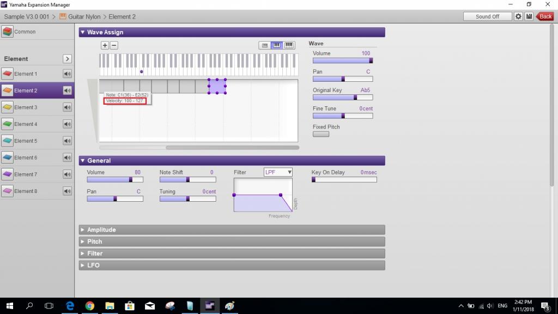558x314 pixels.
Task: Click the filter curve cutoff handle
Action: [281, 195]
